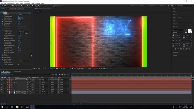Viewport: 194px width, 109px height.
Task: Open the Graph Editor icon
Action: [x=68, y=74]
